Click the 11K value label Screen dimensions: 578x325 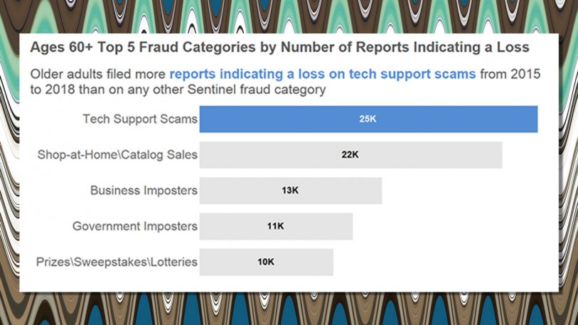point(275,226)
